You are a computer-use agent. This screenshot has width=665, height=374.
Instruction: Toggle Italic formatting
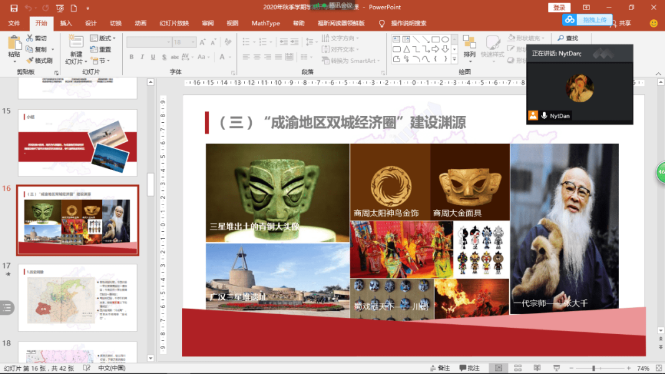pos(142,57)
